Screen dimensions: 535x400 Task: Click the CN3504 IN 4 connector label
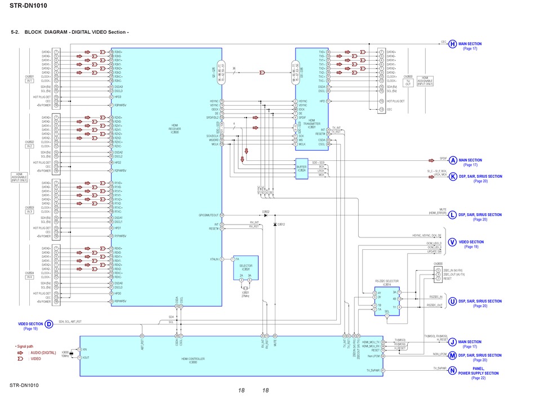29,275
